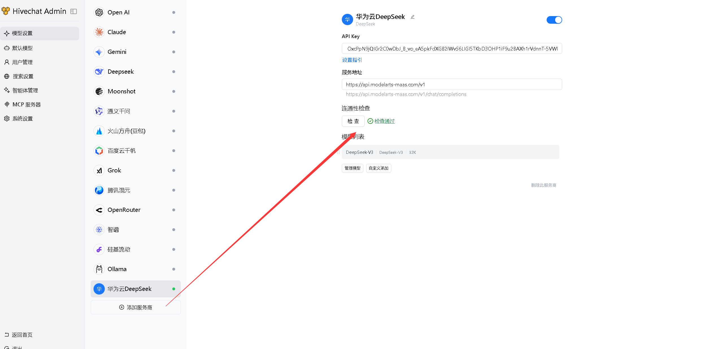Click the plus circle icon in 添加服务商
Image resolution: width=715 pixels, height=349 pixels.
click(x=122, y=307)
